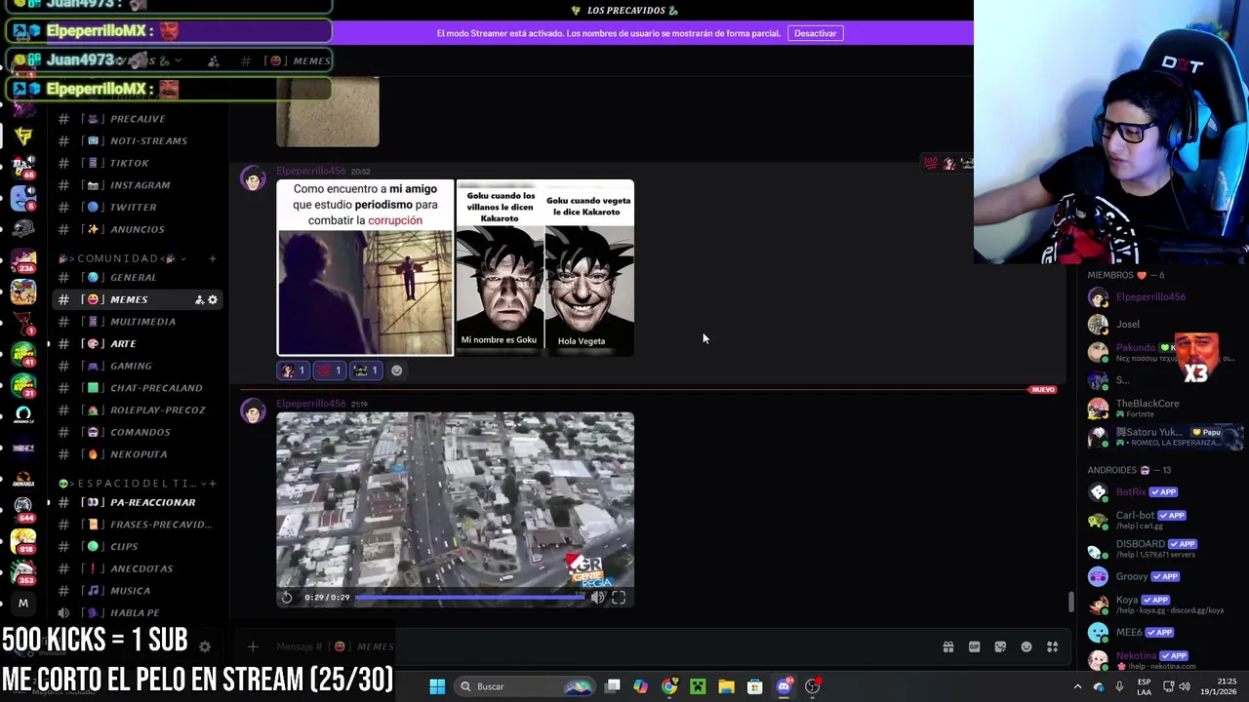Open the MUSICA channel

coord(137,591)
